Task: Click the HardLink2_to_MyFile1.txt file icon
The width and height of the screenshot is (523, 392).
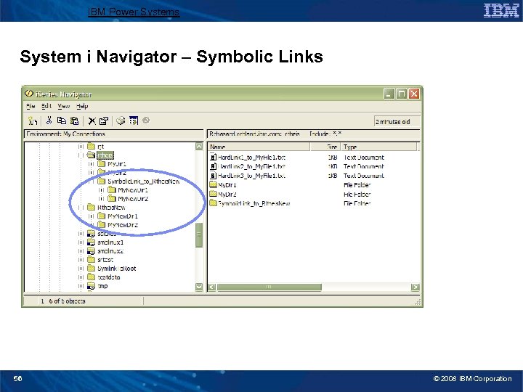Action: pyautogui.click(x=213, y=166)
